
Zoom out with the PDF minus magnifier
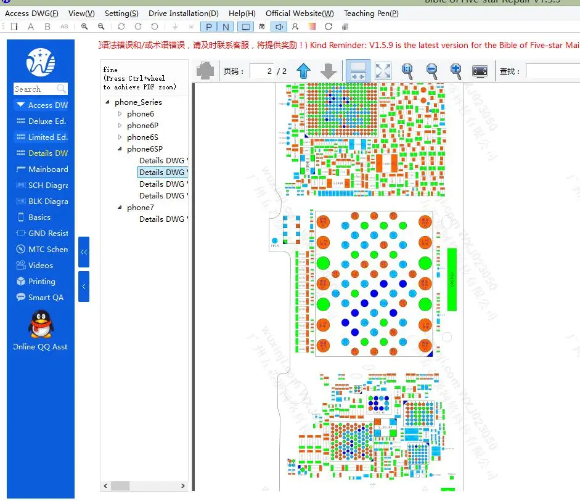click(x=431, y=71)
